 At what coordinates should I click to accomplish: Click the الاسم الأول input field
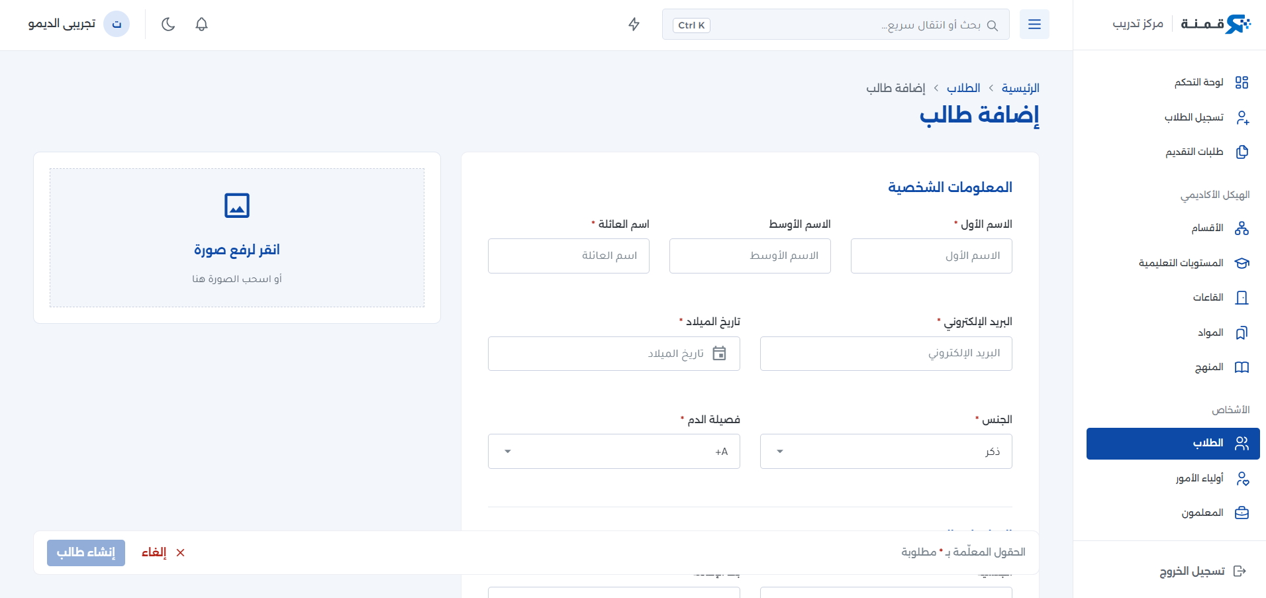click(931, 256)
